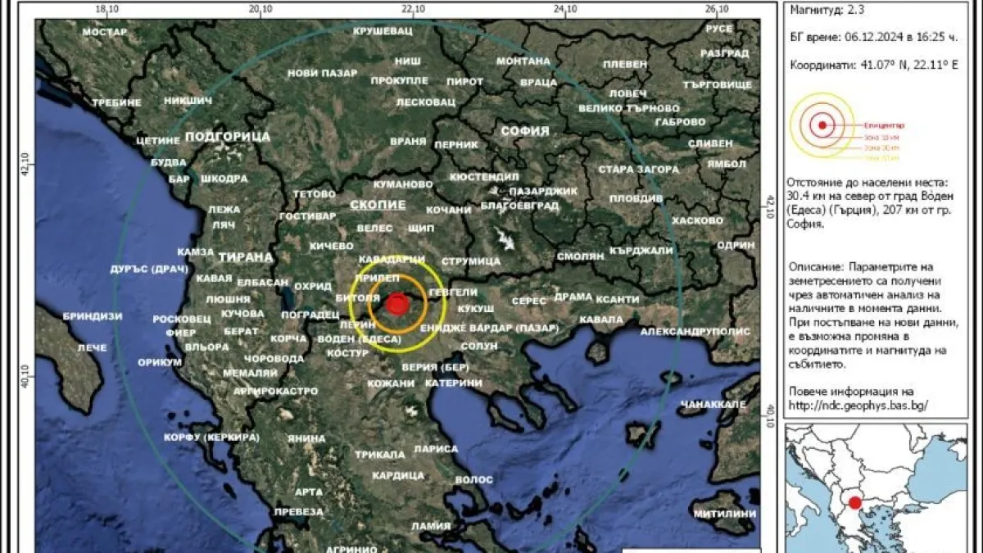Screen dimensions: 983x553
Task: Click the РАЗГРАД city label
Action: coord(725,52)
